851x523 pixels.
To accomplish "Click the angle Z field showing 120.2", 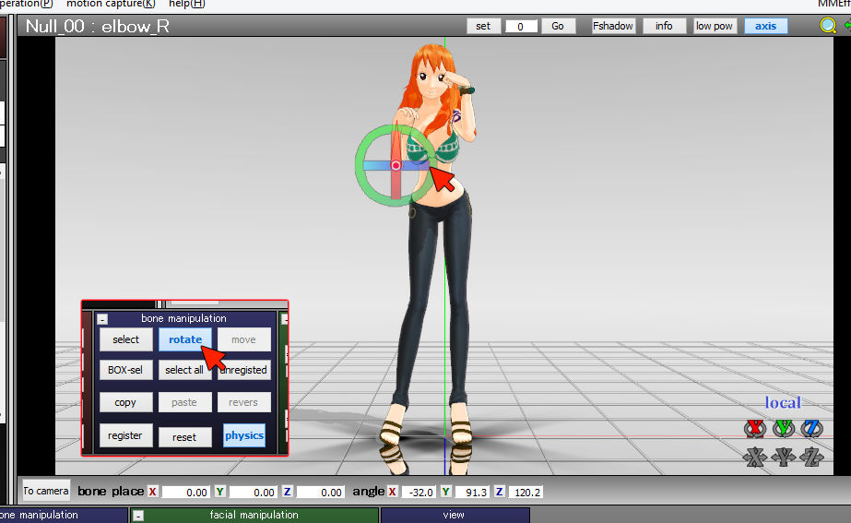I will 526,492.
